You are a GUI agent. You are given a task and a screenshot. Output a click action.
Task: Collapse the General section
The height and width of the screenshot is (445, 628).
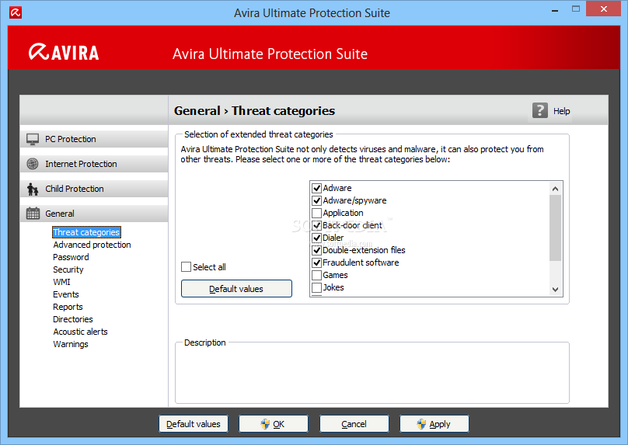pyautogui.click(x=94, y=214)
